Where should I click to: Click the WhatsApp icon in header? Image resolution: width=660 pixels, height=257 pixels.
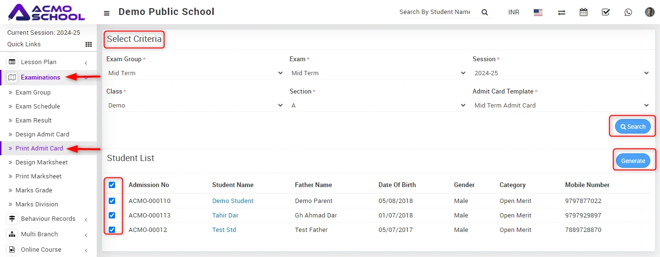coord(628,13)
